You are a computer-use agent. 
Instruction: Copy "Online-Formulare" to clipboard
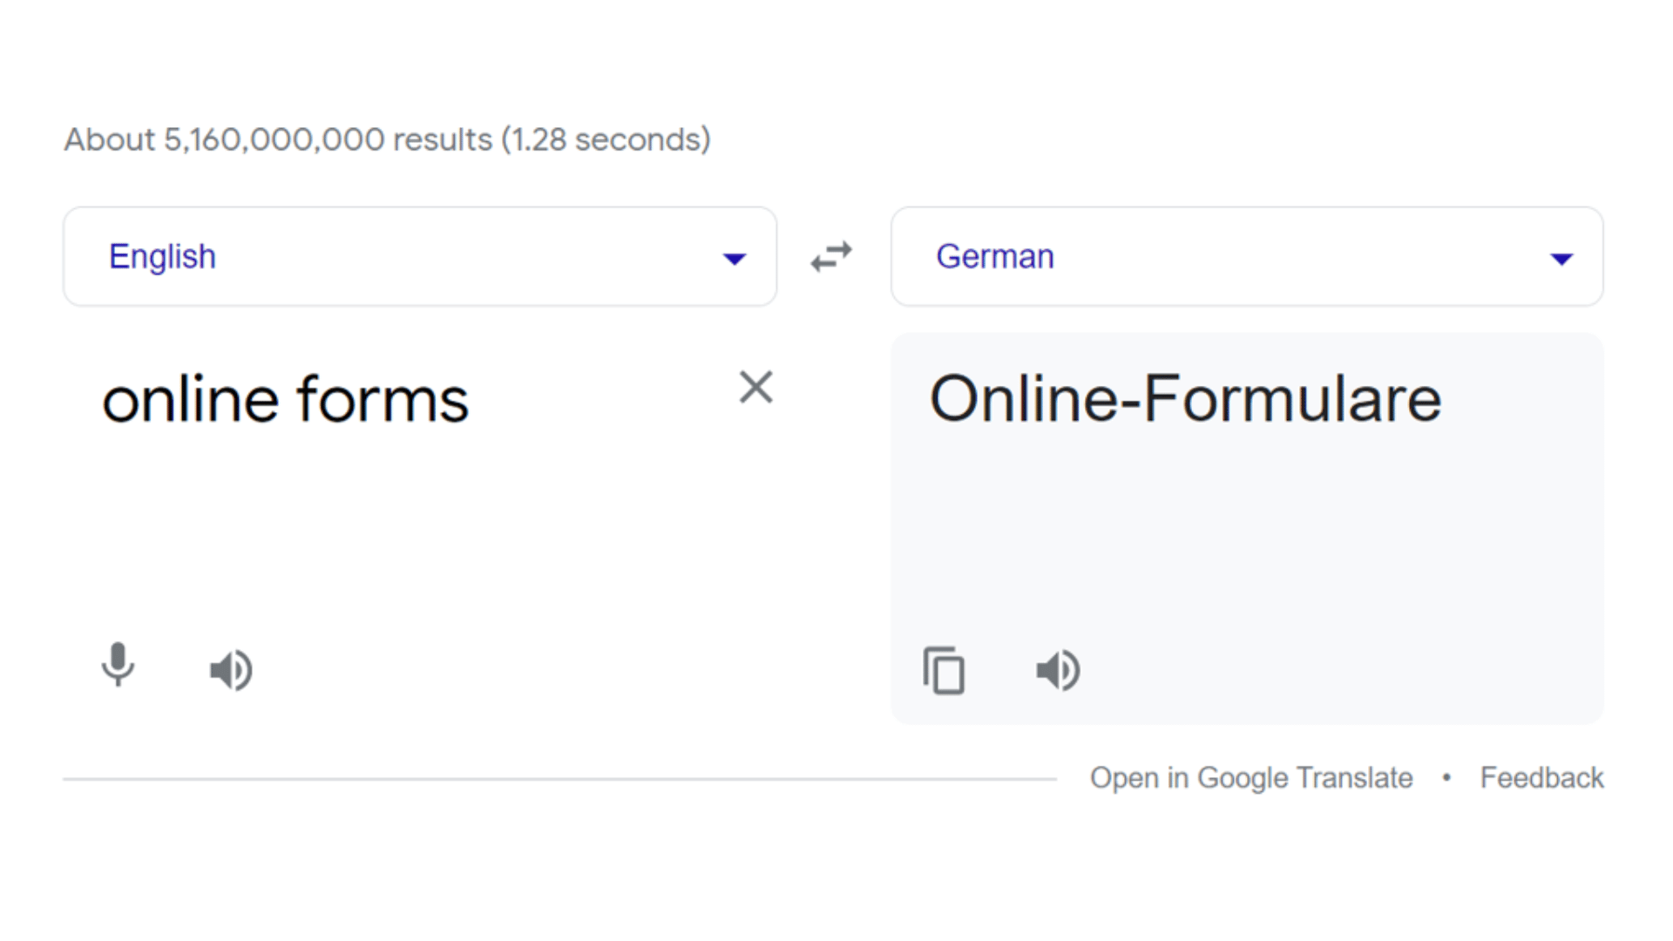(x=944, y=670)
